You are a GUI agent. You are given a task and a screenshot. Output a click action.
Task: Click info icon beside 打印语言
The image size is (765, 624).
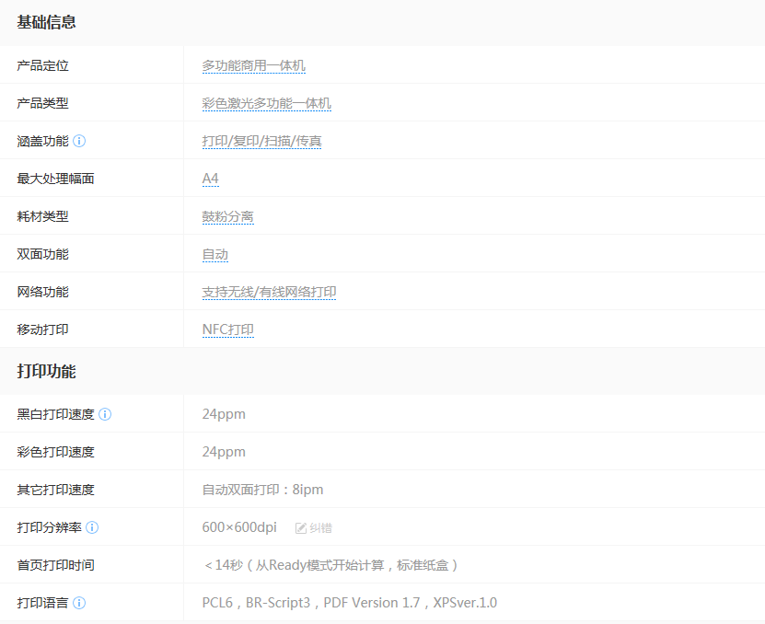coord(79,603)
